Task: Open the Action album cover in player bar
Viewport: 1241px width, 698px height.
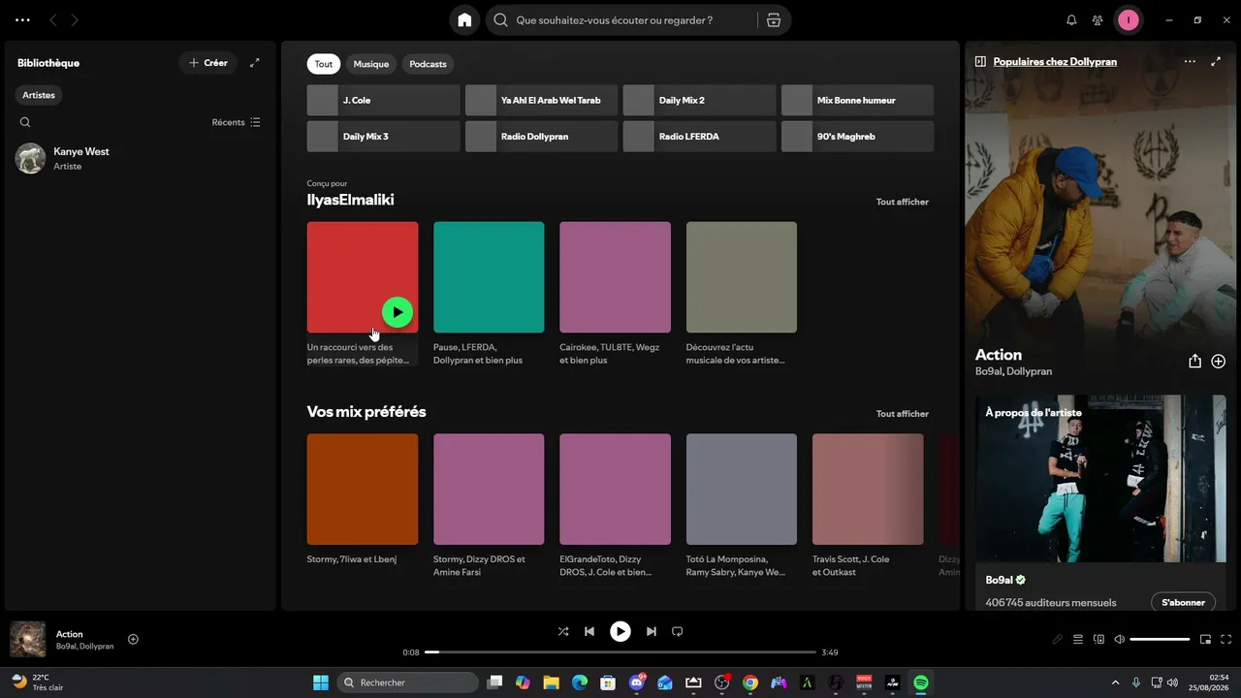Action: (x=28, y=639)
